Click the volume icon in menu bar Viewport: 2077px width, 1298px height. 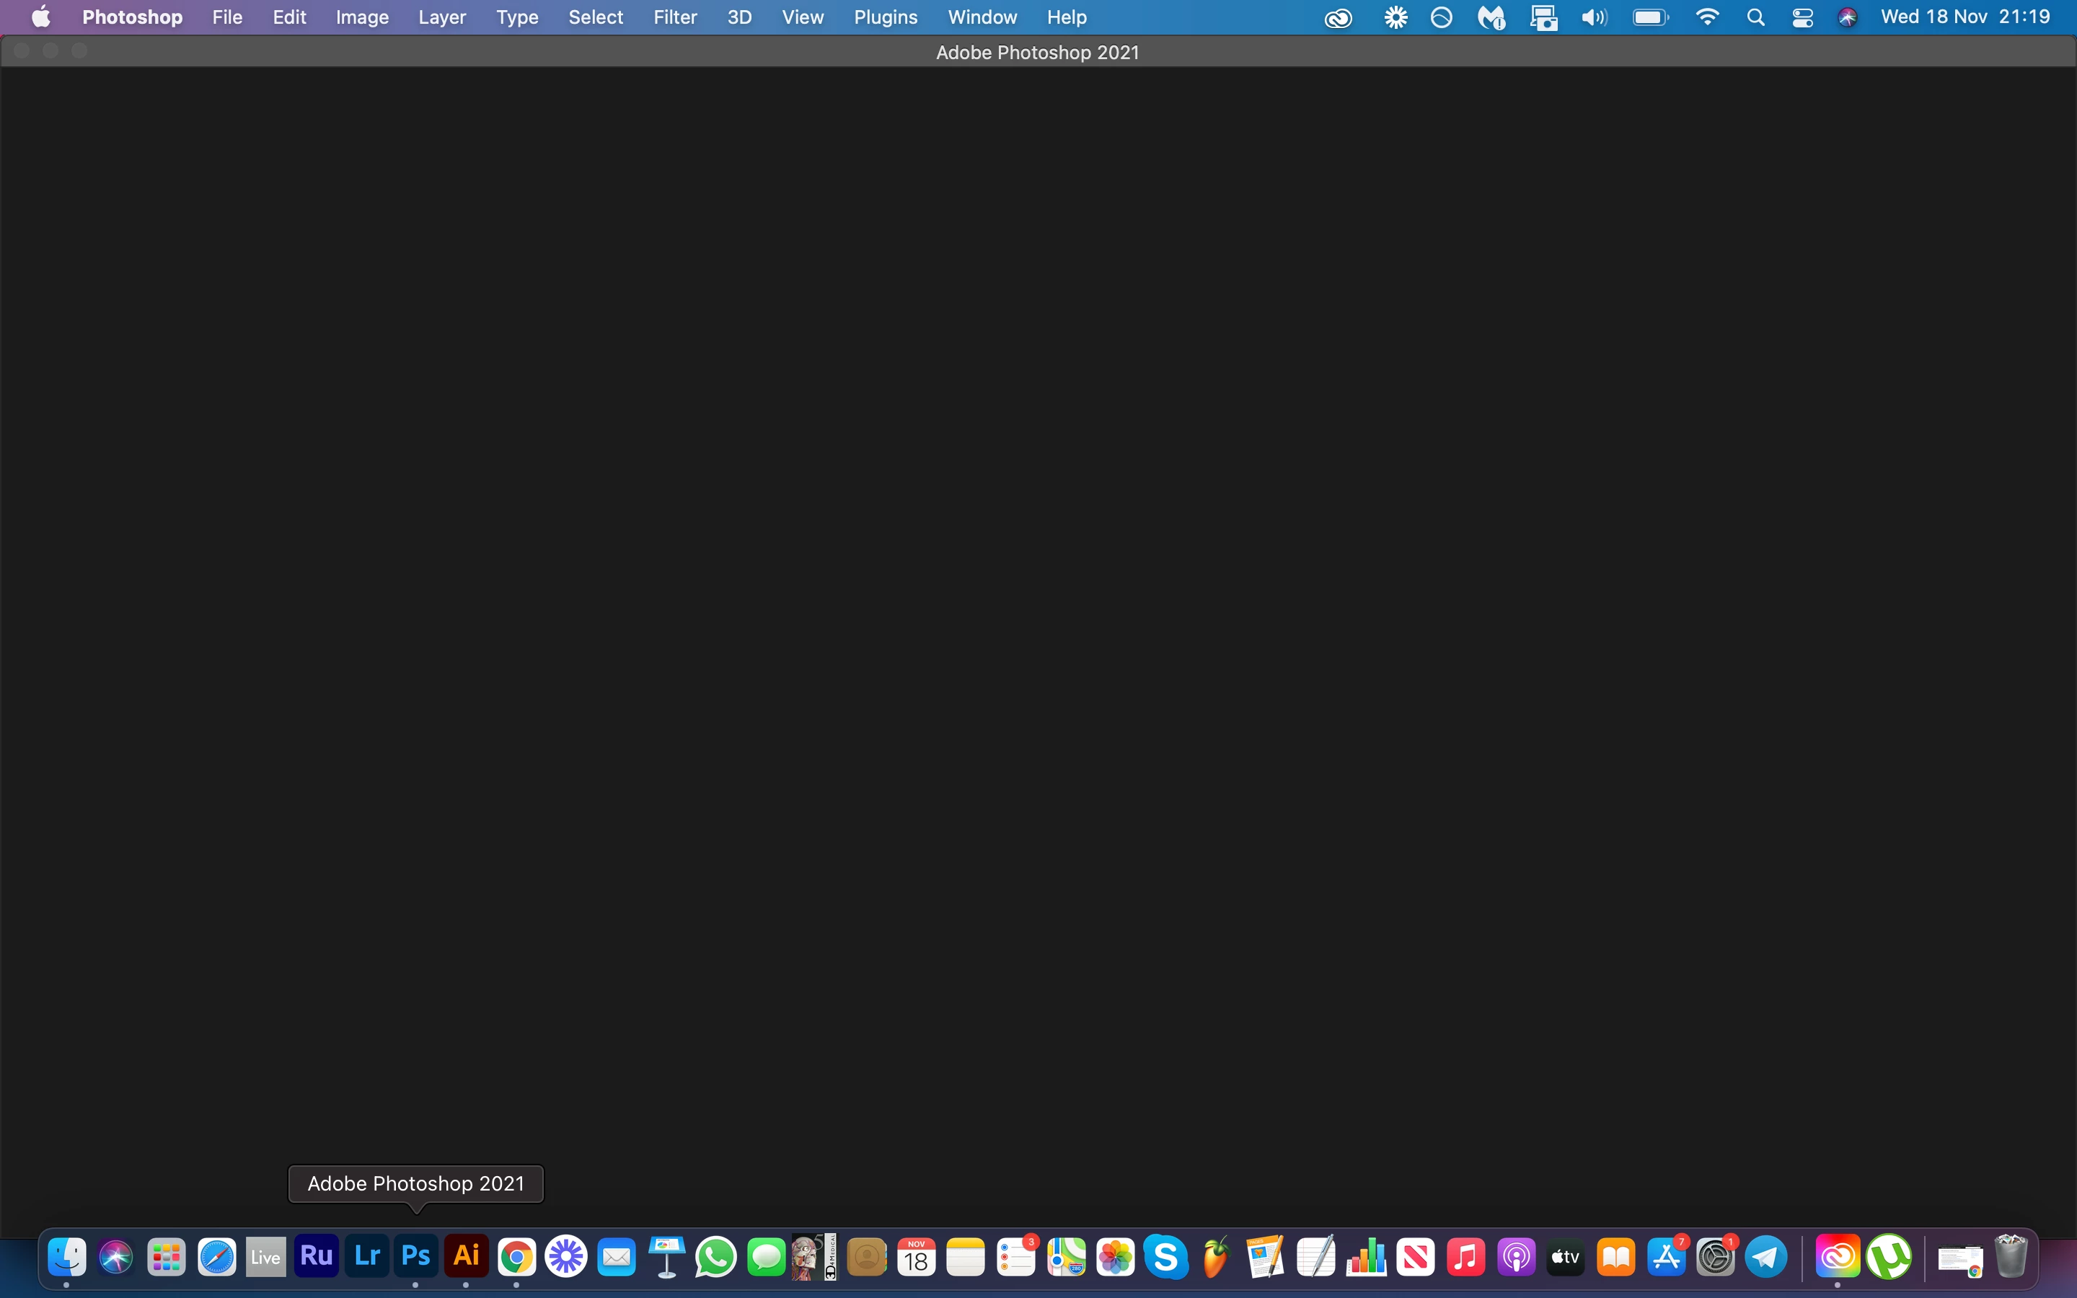pyautogui.click(x=1593, y=17)
